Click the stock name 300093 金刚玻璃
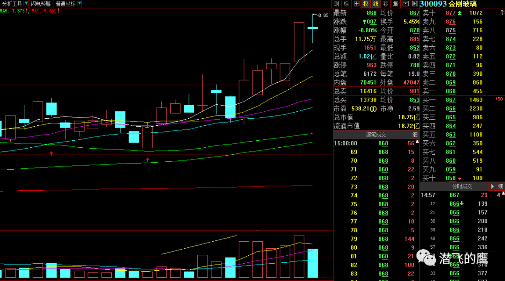Viewport: 505px width, 281px height. [x=448, y=4]
